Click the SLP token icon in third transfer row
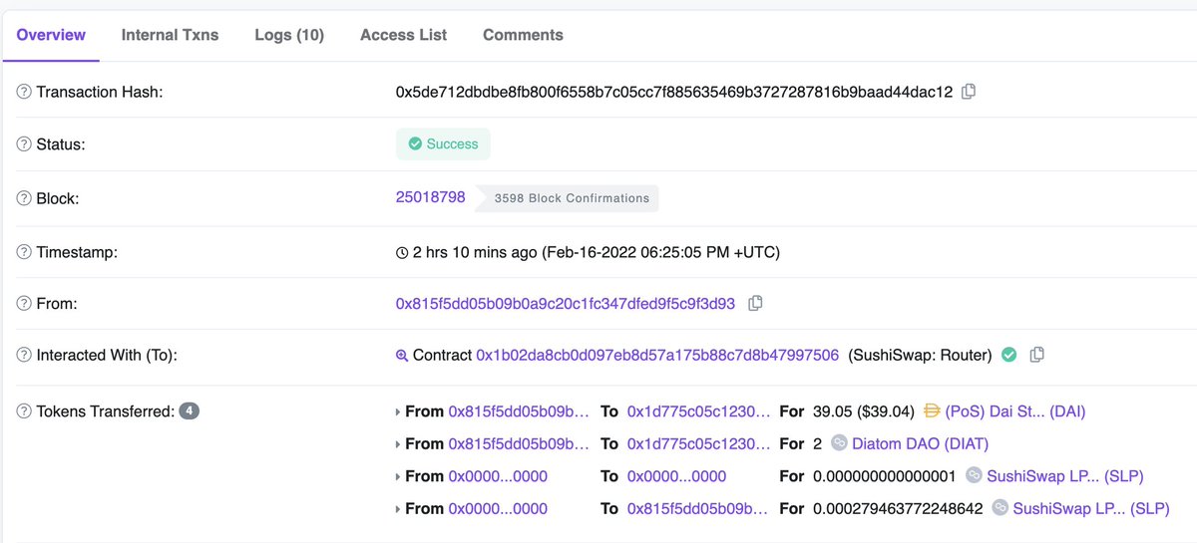Screen dimensions: 1197x543 974,476
